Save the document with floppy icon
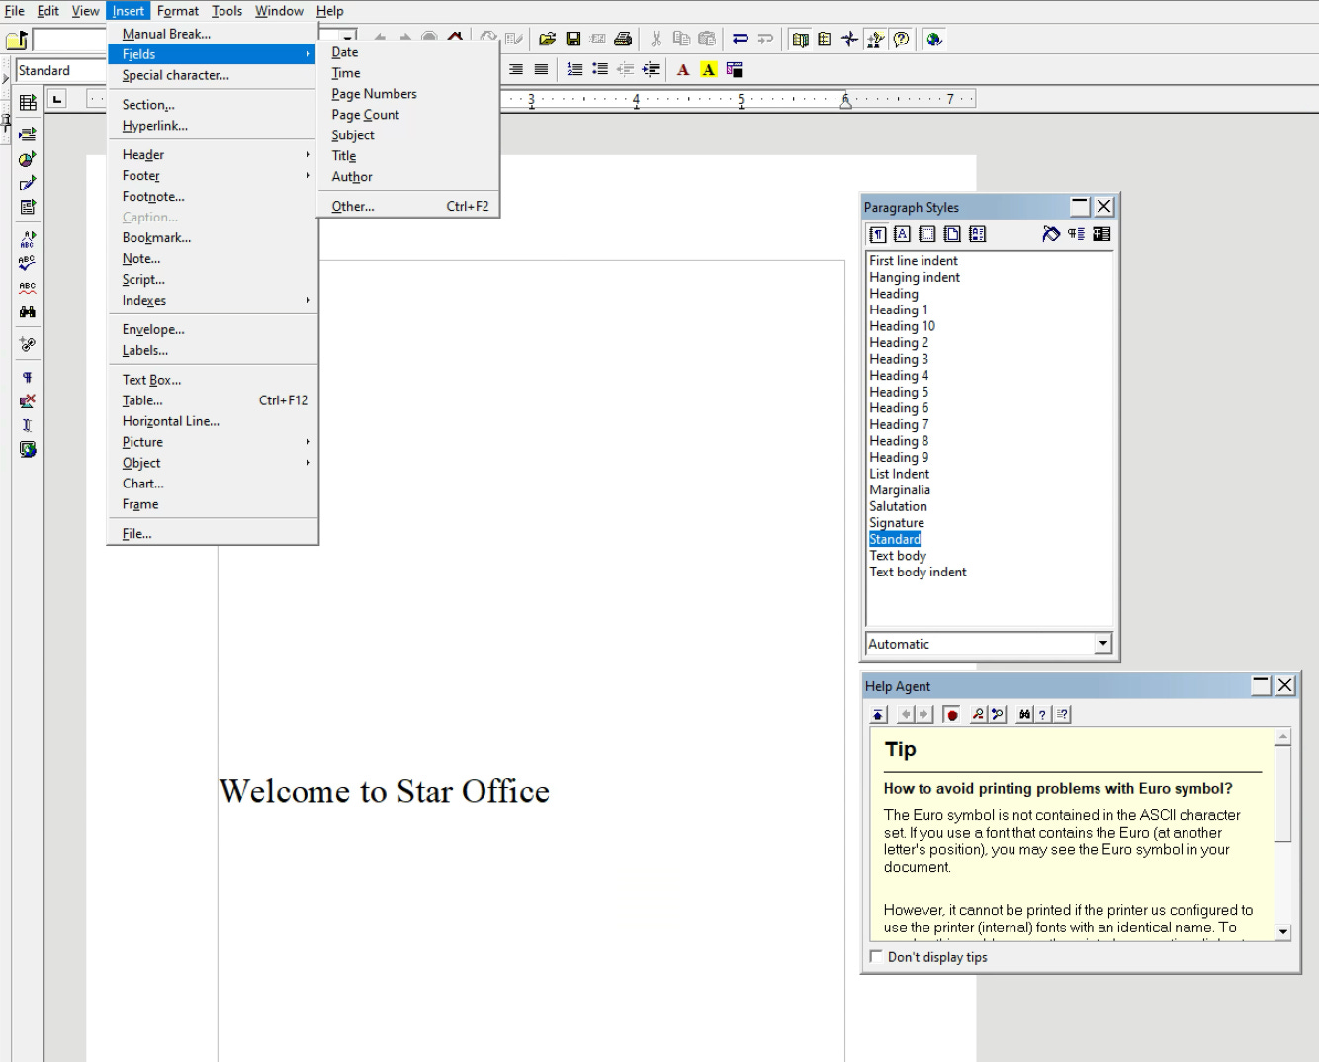 tap(572, 40)
